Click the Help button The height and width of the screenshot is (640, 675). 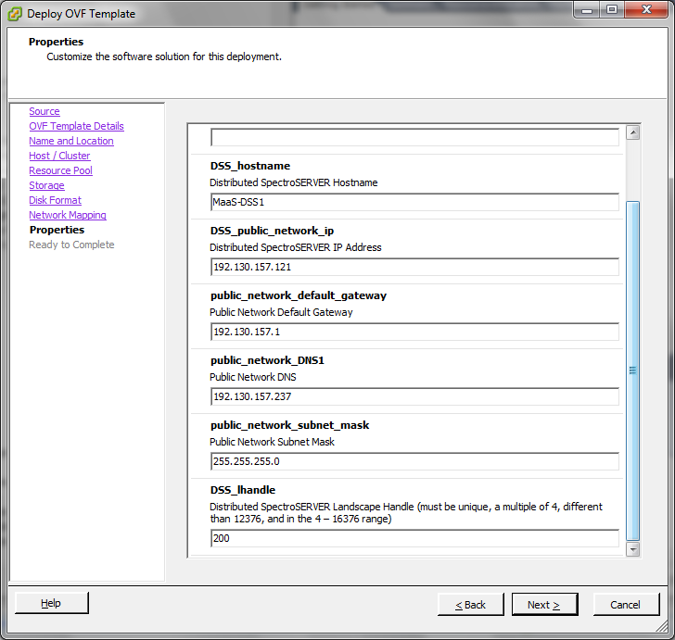pos(52,603)
